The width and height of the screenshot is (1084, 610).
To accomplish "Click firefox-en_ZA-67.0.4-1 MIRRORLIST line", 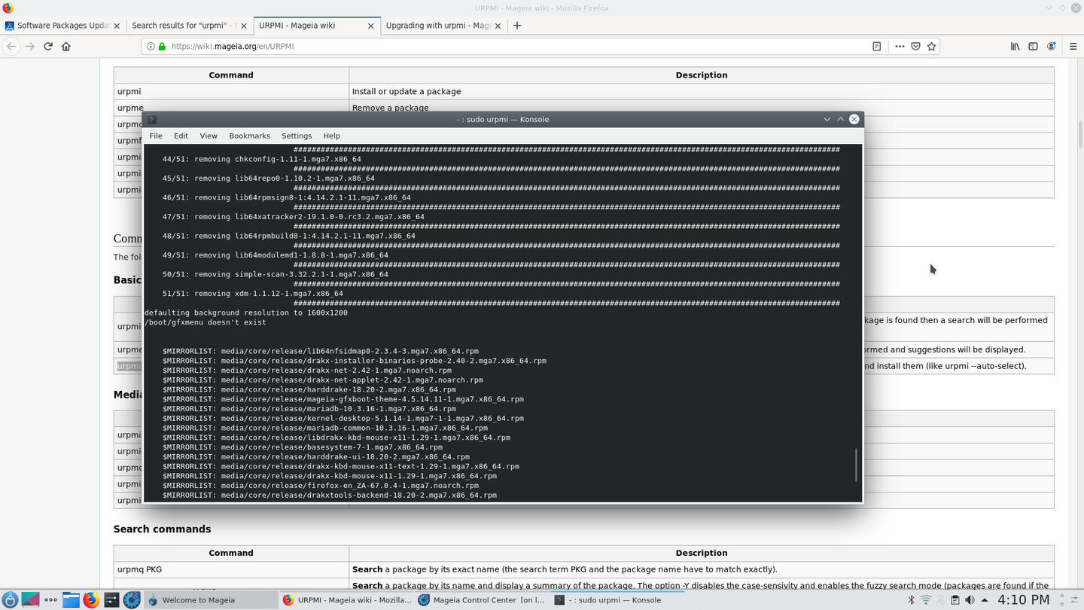I will tap(321, 485).
